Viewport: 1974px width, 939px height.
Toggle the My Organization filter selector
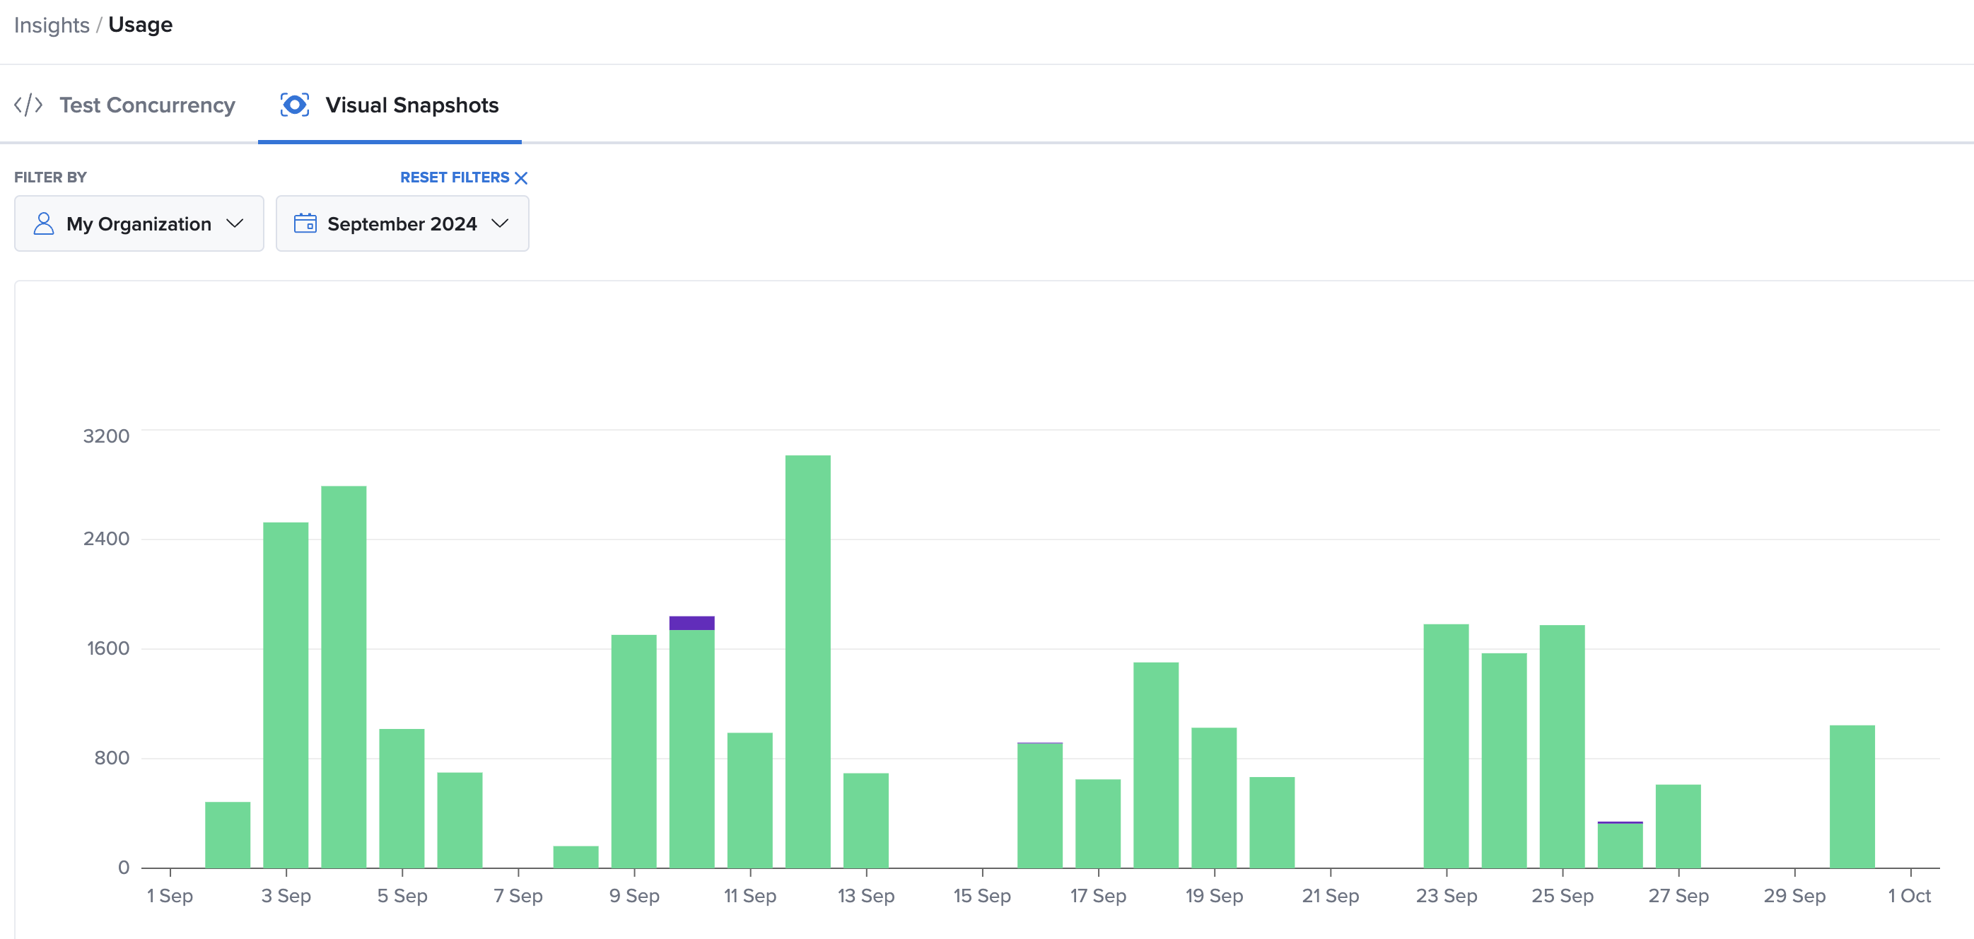tap(136, 224)
